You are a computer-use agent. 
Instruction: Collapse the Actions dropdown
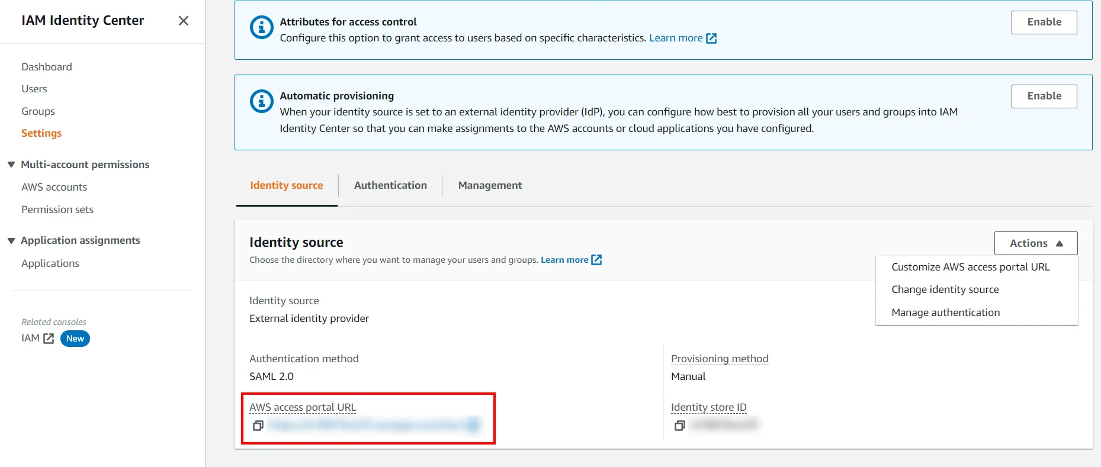pyautogui.click(x=1035, y=243)
